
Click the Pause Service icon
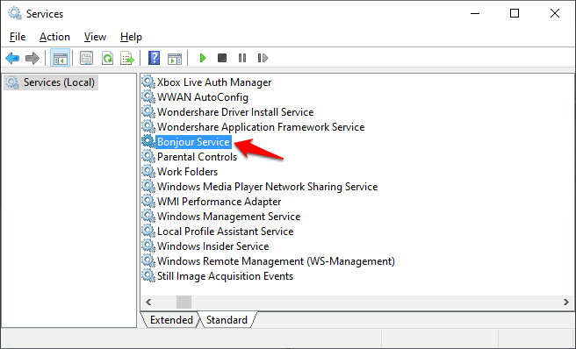242,58
